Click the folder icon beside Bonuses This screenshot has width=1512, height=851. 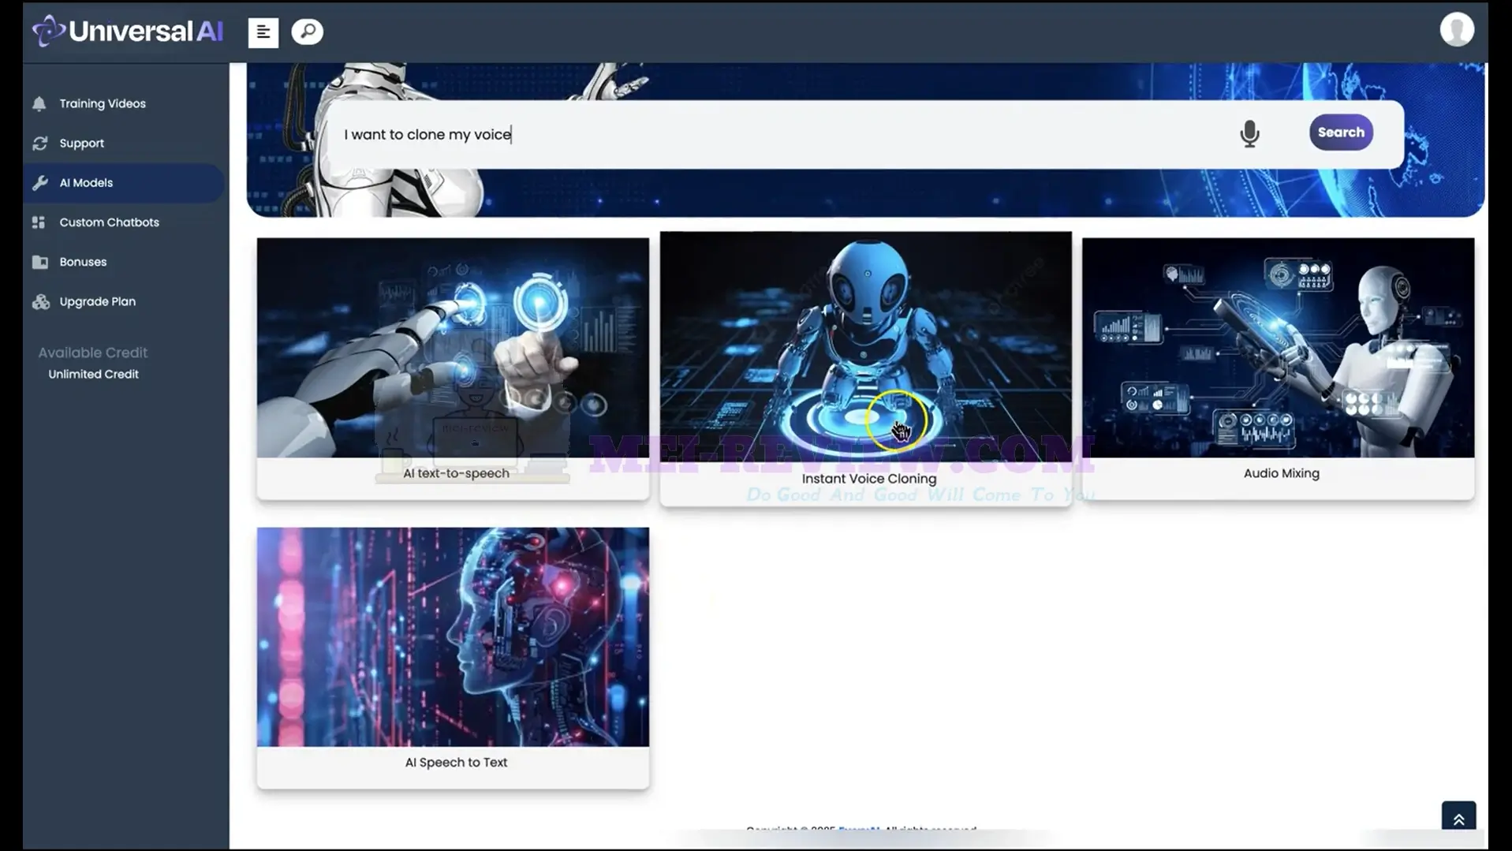click(x=40, y=262)
